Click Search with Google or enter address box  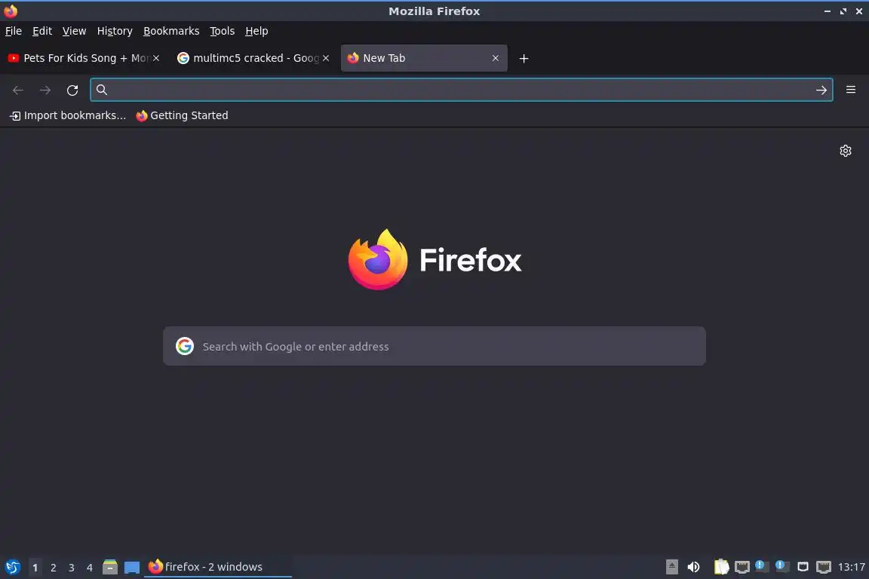pyautogui.click(x=434, y=346)
